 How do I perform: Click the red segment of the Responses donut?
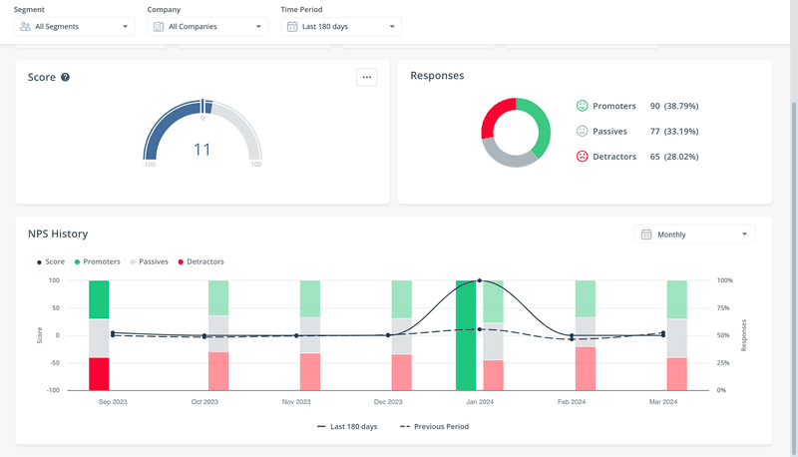point(495,115)
